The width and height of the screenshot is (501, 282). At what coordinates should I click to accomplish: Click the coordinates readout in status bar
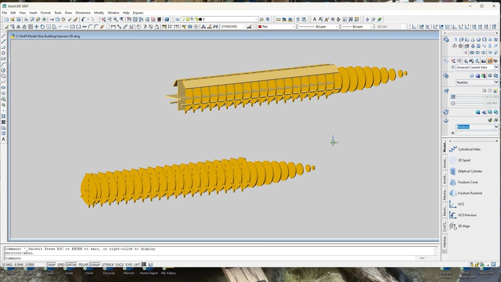[23, 265]
